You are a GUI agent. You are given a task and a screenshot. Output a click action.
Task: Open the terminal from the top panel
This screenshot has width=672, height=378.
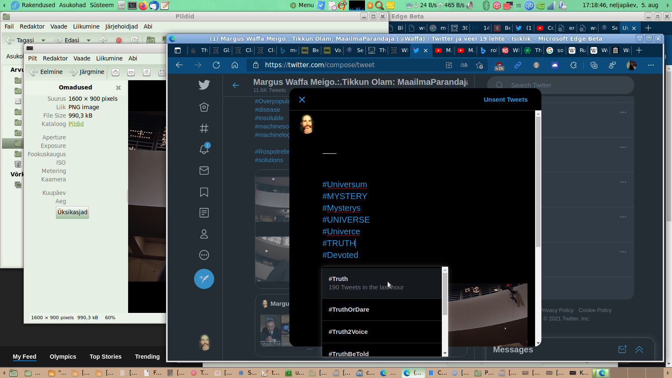coord(132,5)
